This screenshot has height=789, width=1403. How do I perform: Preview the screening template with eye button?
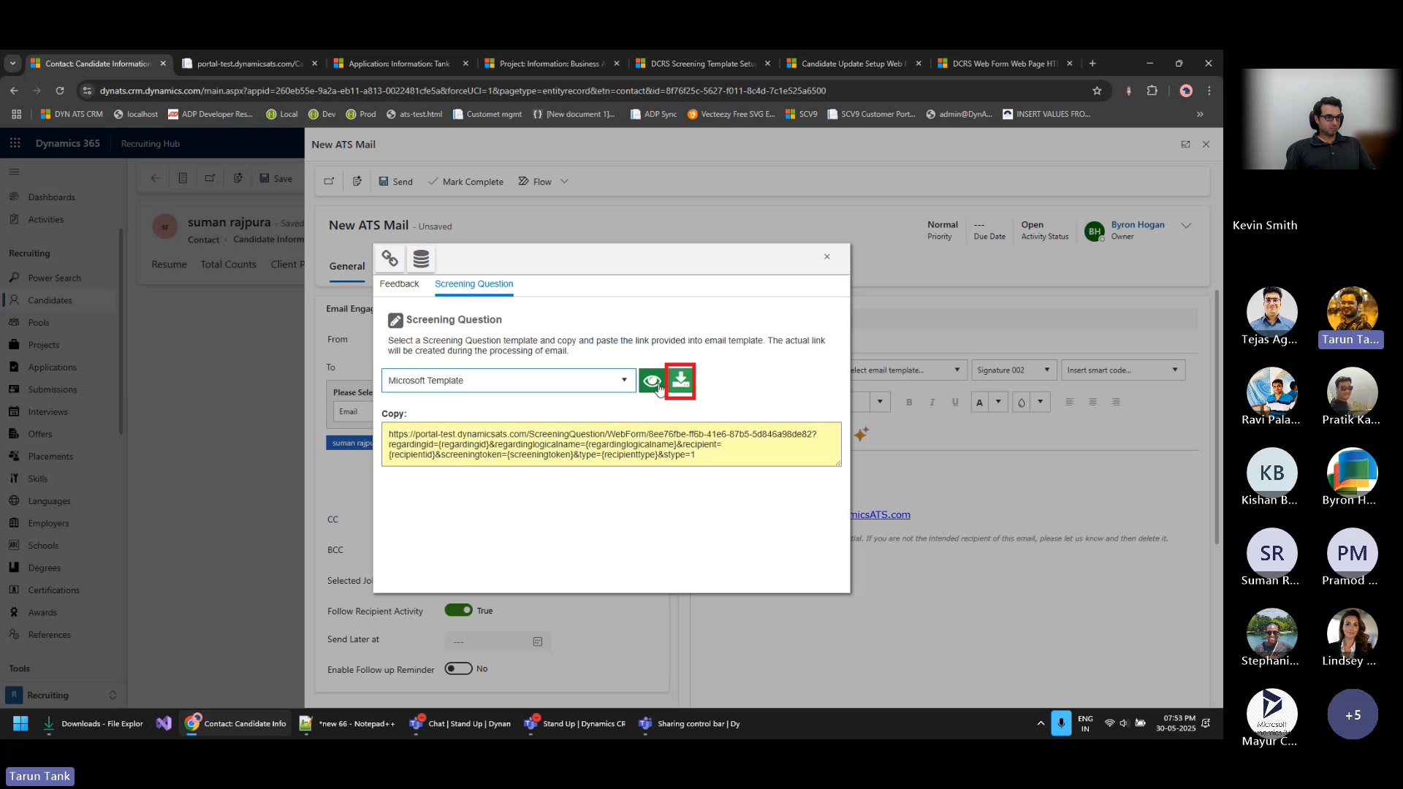tap(651, 381)
